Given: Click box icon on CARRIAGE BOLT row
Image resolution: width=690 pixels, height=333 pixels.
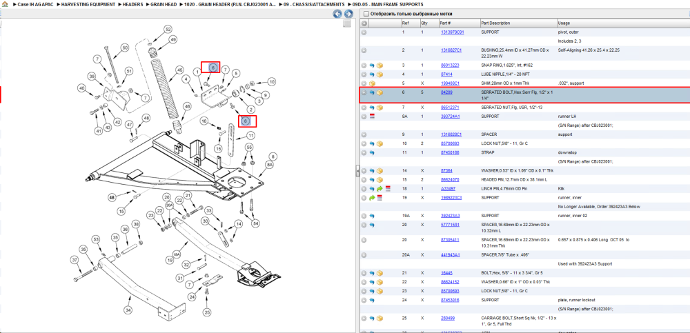Looking at the screenshot, I should pyautogui.click(x=379, y=318).
